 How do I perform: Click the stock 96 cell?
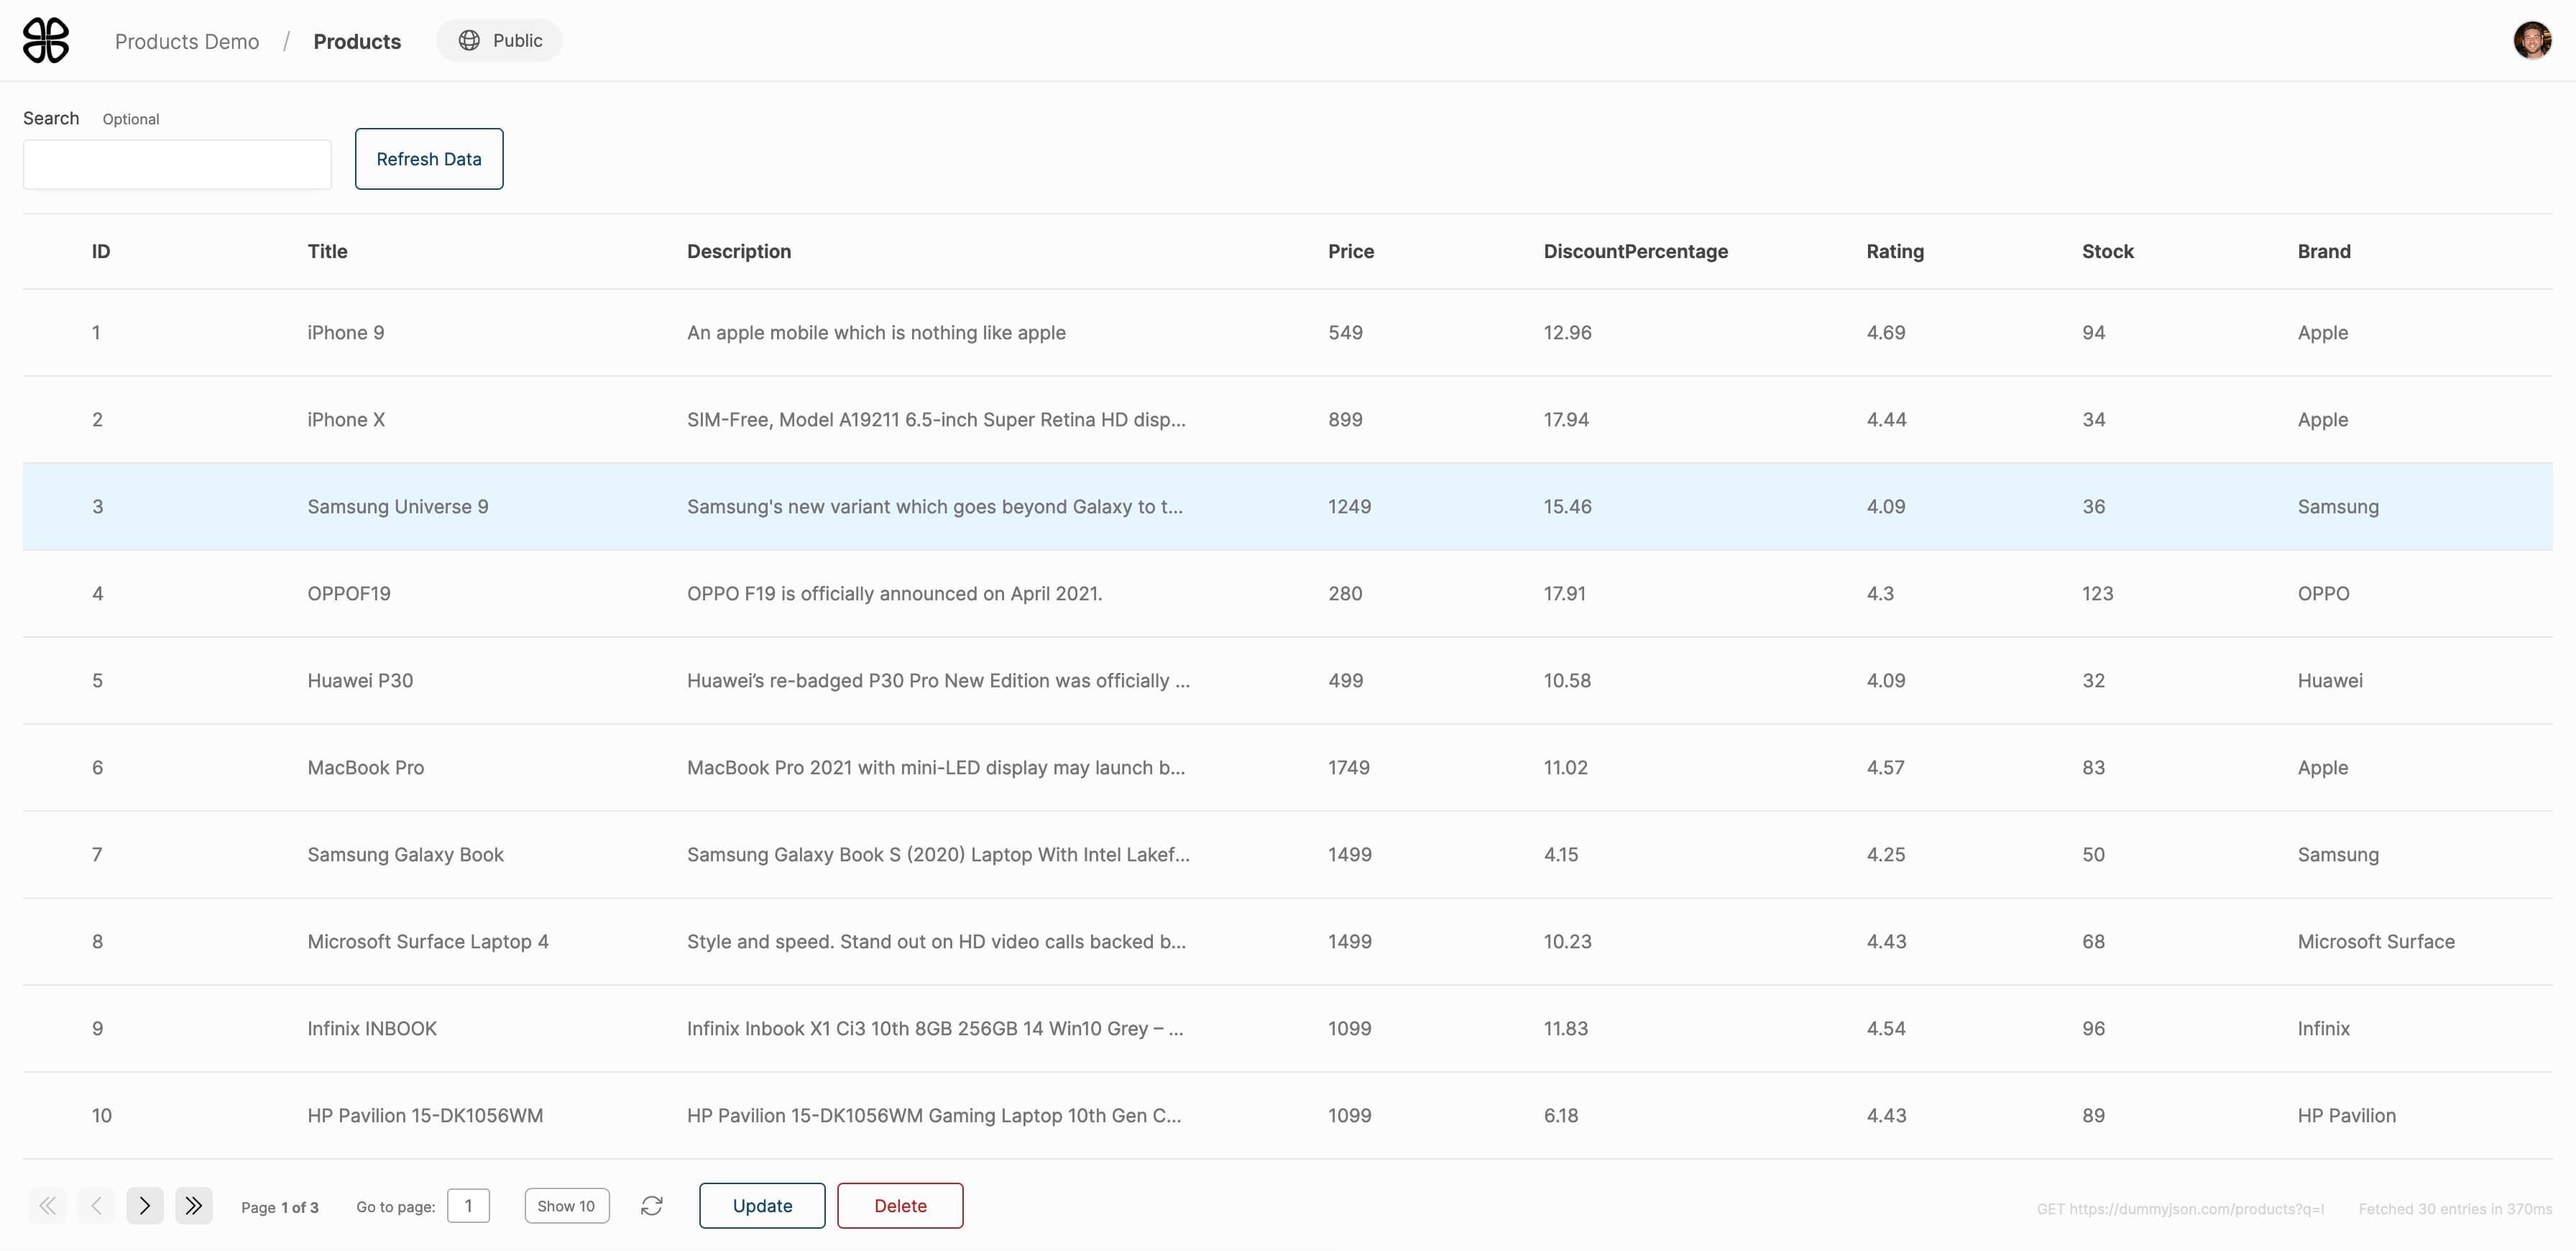[2093, 1029]
